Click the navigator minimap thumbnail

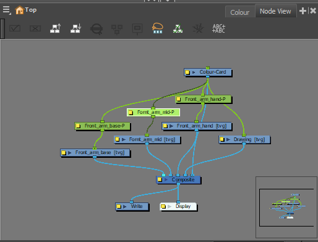tap(286, 207)
